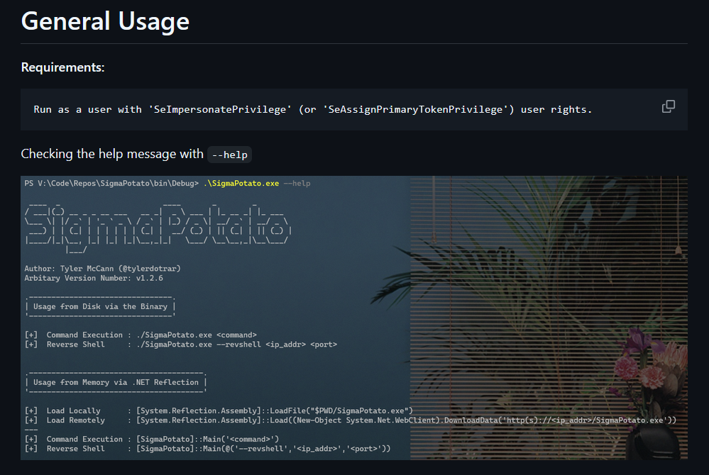Image resolution: width=709 pixels, height=475 pixels.
Task: Click the 'Usage from Disk via the Binary' box
Action: click(100, 306)
